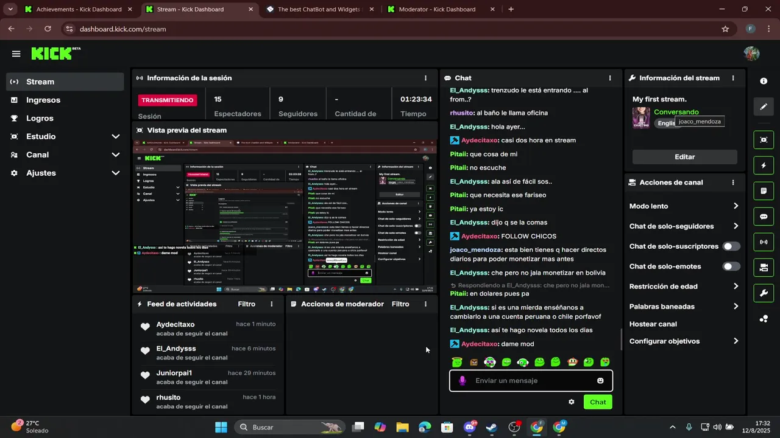This screenshot has width=780, height=438.
Task: Open Palabras baneadas options chevron
Action: (x=736, y=307)
